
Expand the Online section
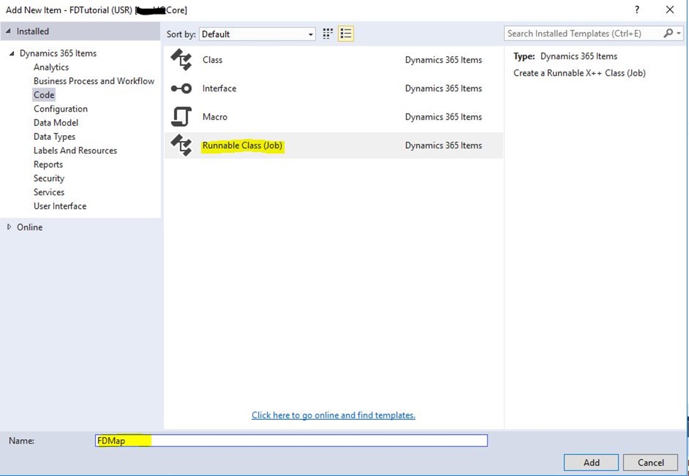(9, 227)
